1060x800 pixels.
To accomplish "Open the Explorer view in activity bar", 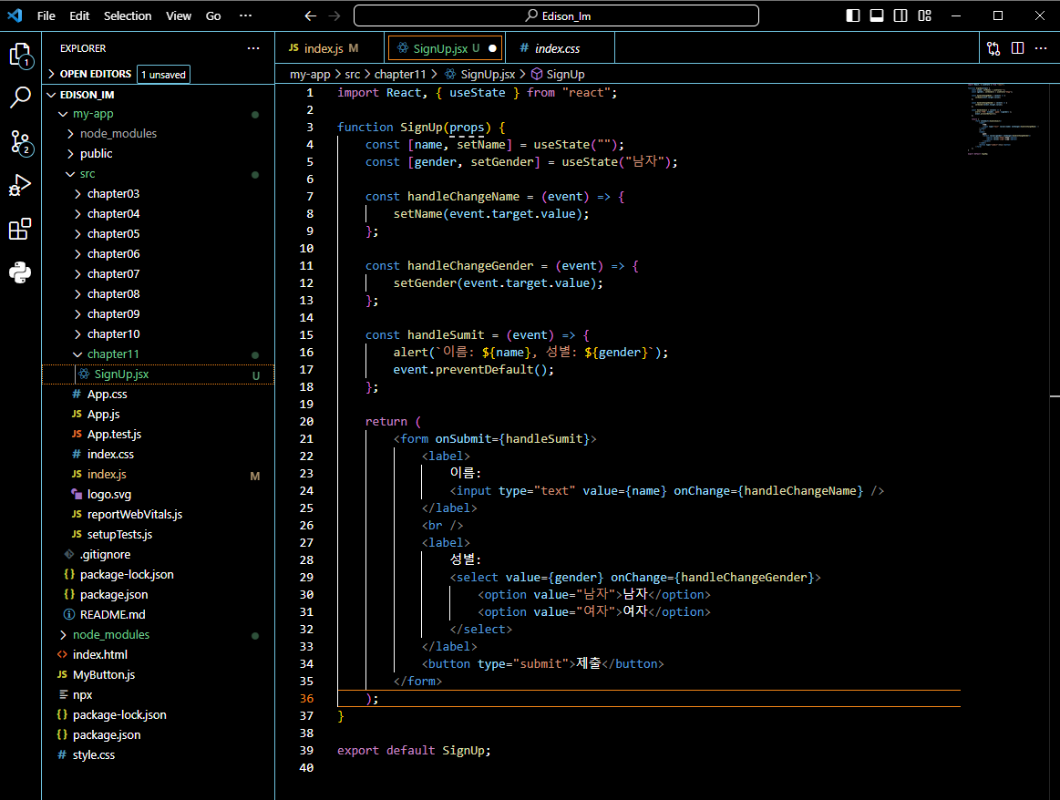I will click(20, 55).
